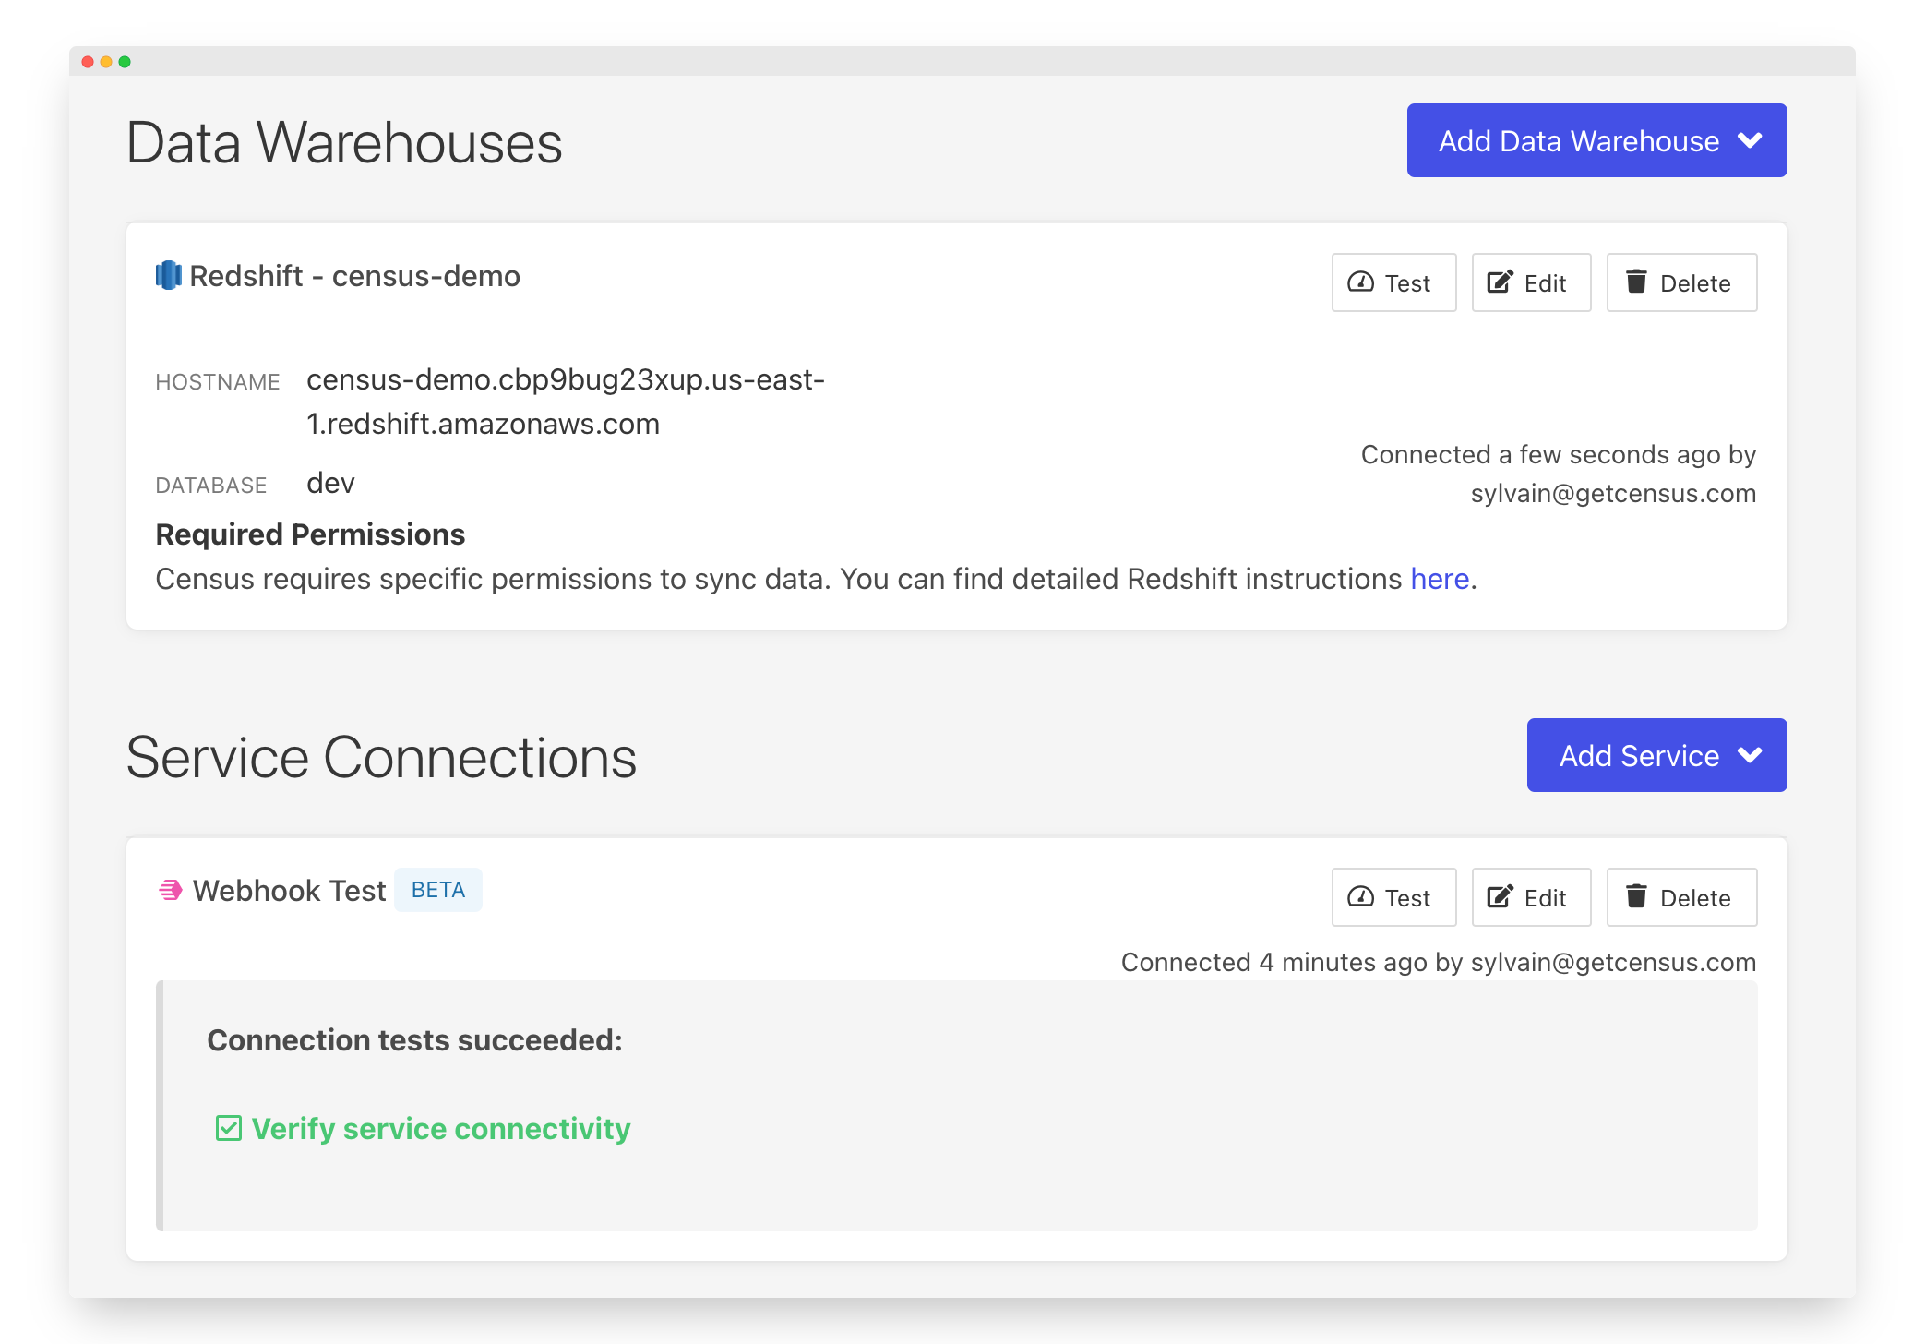Click the Webhook Test connection title

[289, 891]
